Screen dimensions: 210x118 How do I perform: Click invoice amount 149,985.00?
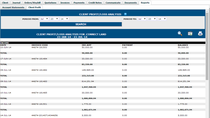click(88, 70)
